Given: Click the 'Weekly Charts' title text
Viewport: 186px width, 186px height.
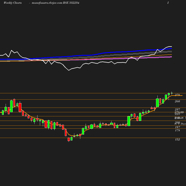Looking at the screenshot, I should point(13,3).
